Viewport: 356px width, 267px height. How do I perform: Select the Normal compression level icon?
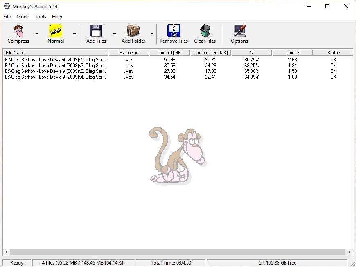pos(56,31)
